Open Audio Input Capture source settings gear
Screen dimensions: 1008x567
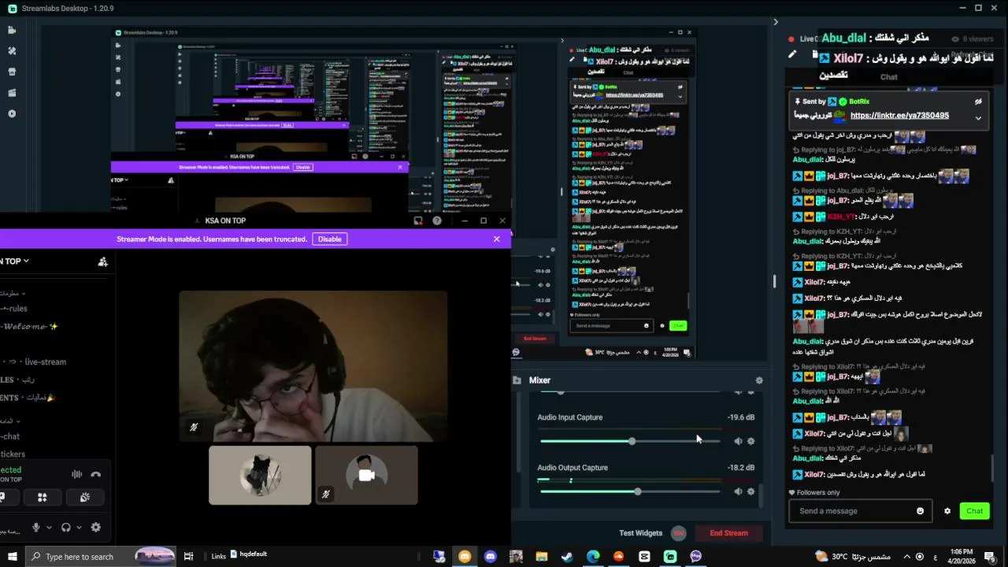click(750, 441)
